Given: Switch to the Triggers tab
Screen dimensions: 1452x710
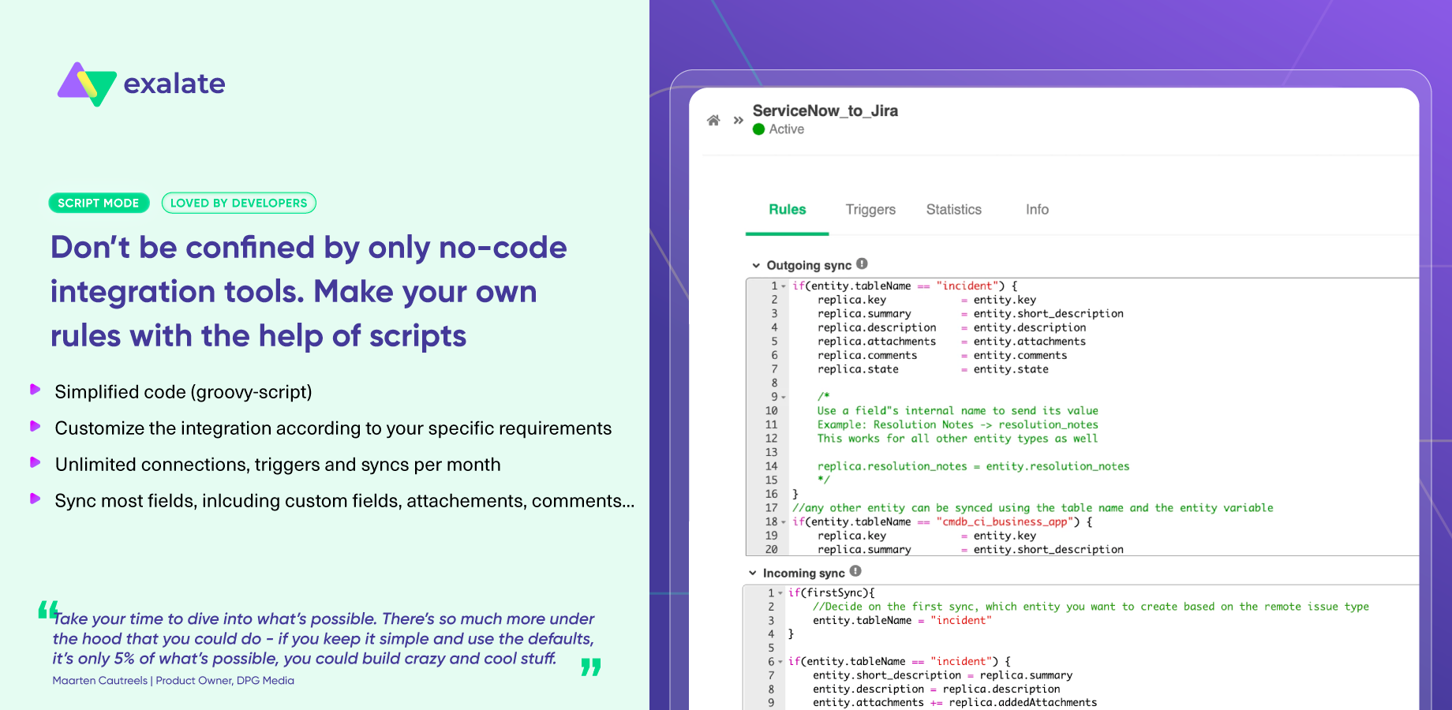Looking at the screenshot, I should coord(870,210).
